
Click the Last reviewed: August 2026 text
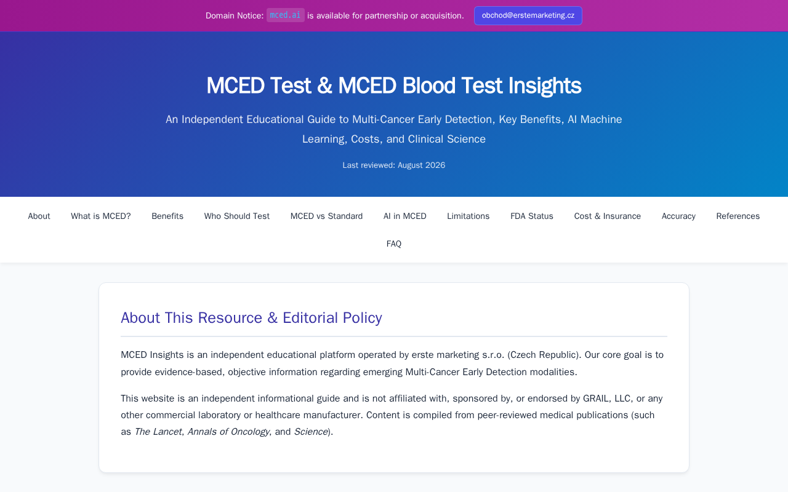tap(394, 165)
